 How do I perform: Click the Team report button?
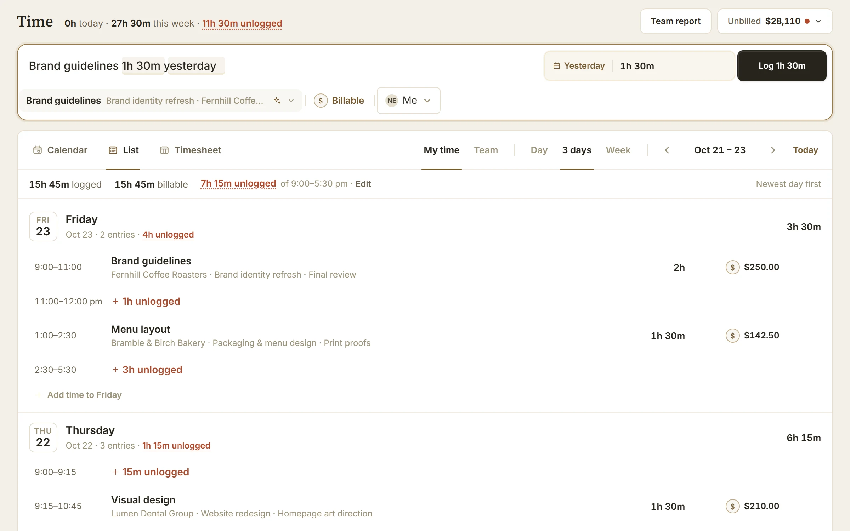[x=675, y=21]
